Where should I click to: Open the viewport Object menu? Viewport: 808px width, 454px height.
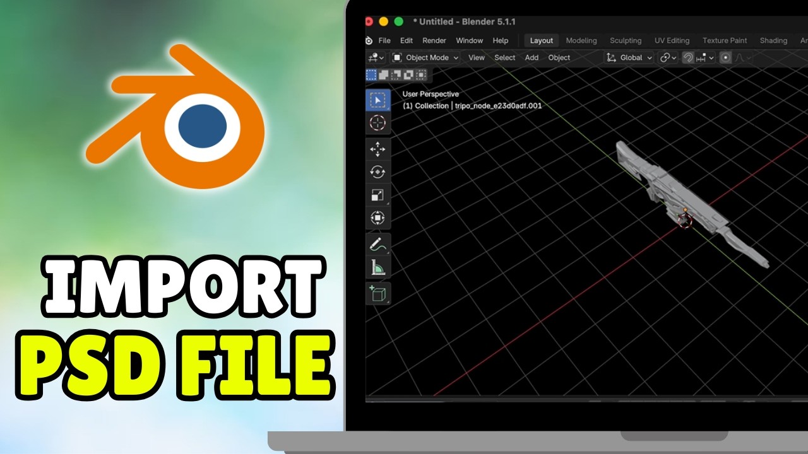[x=559, y=57]
